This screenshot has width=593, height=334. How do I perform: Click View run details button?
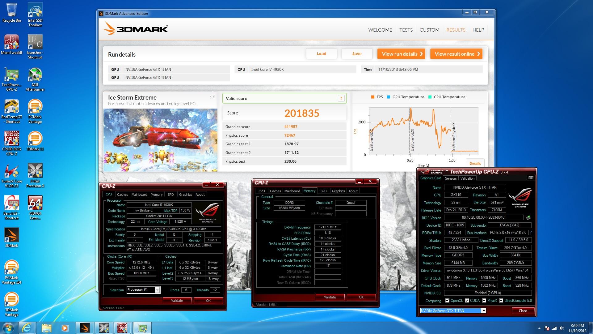[x=401, y=54]
